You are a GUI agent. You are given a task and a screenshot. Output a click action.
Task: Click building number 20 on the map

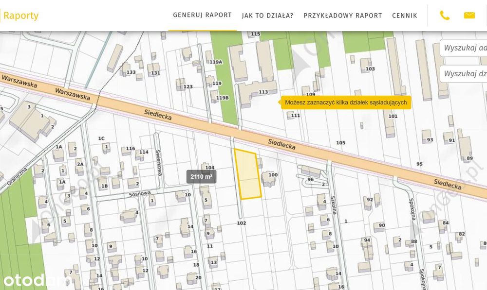[198, 277]
